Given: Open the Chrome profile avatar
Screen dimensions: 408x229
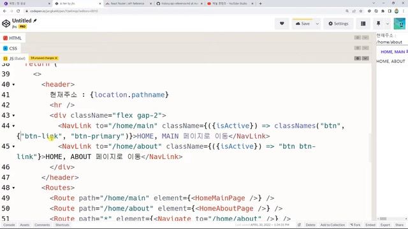Looking at the screenshot, I should pyautogui.click(x=397, y=11).
